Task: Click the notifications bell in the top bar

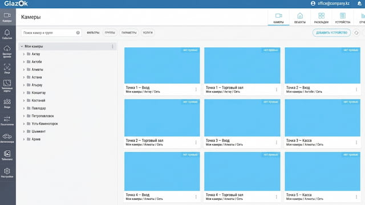Action: [x=359, y=3]
